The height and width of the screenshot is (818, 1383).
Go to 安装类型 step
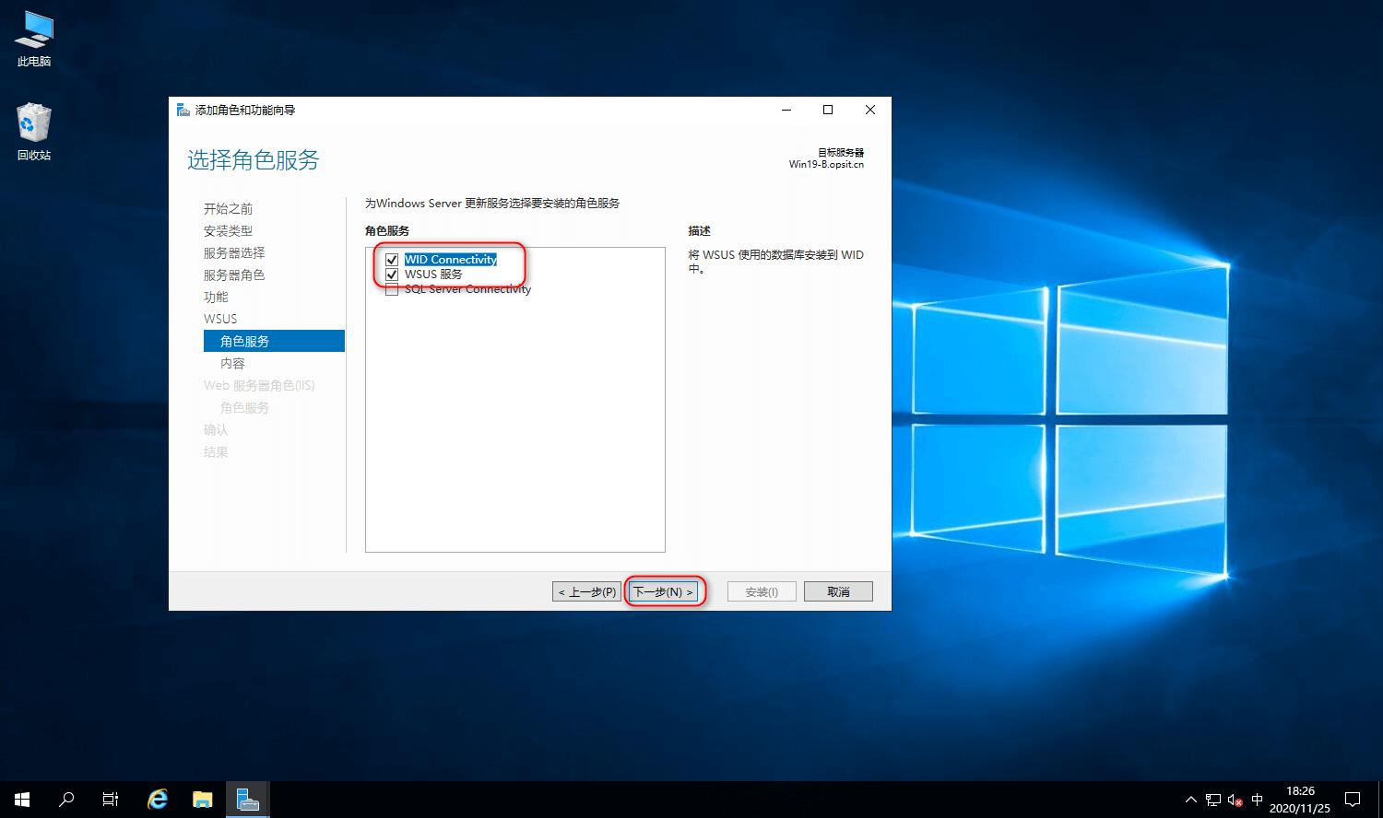coord(228,231)
